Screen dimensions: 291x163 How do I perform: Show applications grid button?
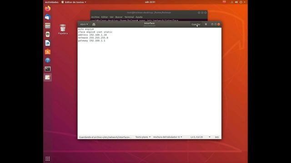[48, 158]
